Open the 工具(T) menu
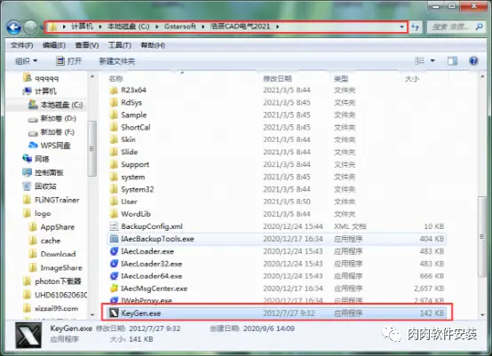492x356 pixels. coord(120,45)
